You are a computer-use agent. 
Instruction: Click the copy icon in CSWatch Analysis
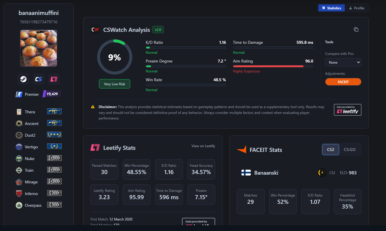[356, 29]
